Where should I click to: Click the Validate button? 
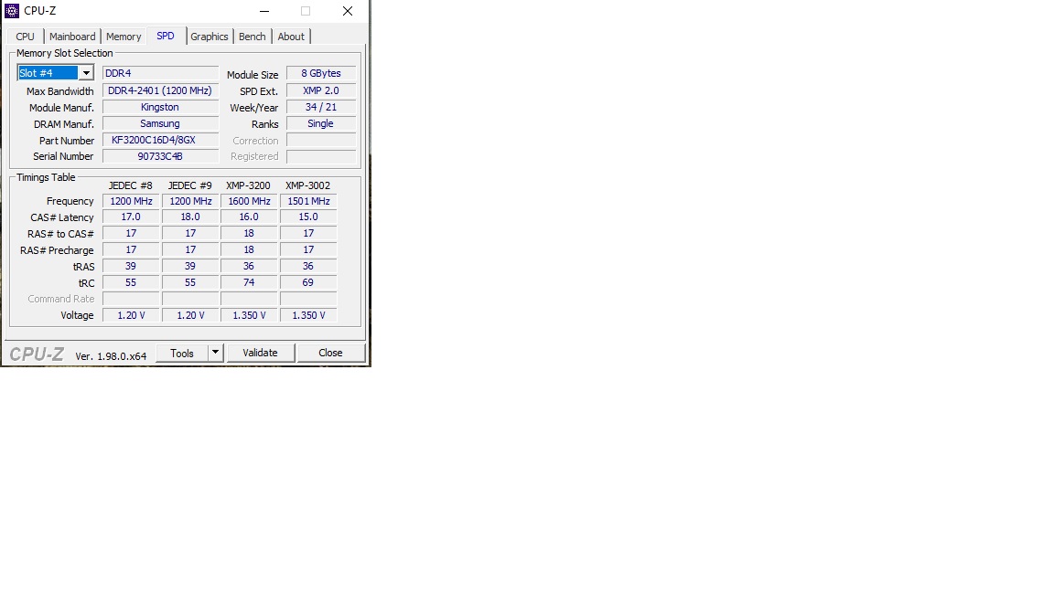tap(260, 353)
